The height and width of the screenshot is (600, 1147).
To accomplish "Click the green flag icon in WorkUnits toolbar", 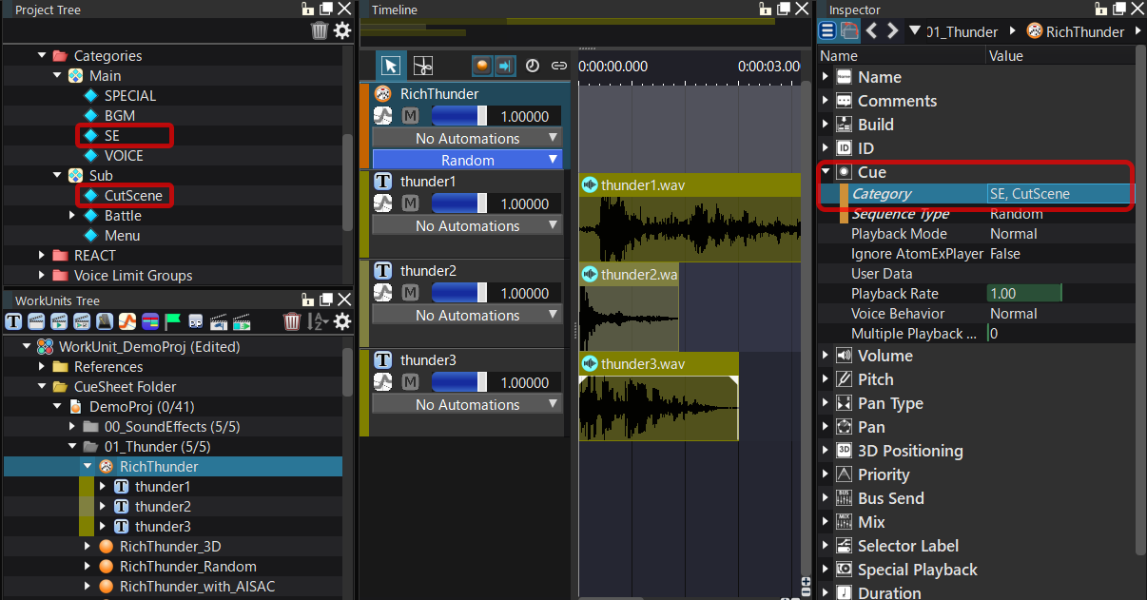I will pos(174,321).
